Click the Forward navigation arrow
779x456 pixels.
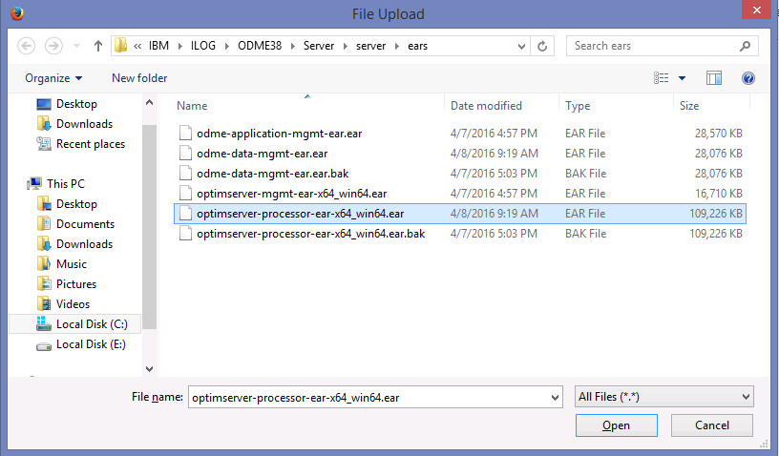click(53, 46)
